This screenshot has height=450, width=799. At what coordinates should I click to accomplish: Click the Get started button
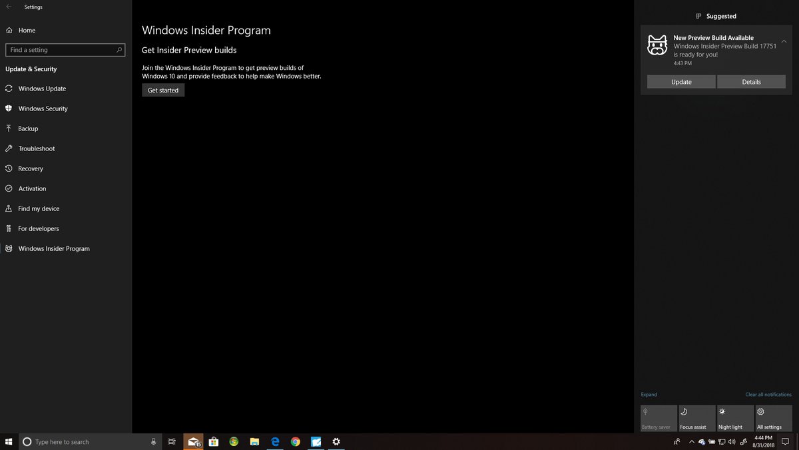coord(163,90)
